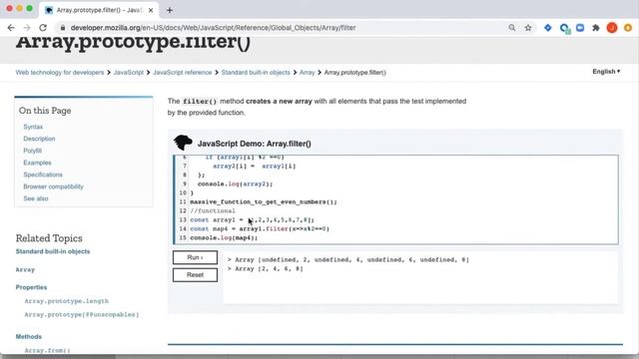Jump to the Specifications section
Screen dimensions: 639x359
pos(43,175)
